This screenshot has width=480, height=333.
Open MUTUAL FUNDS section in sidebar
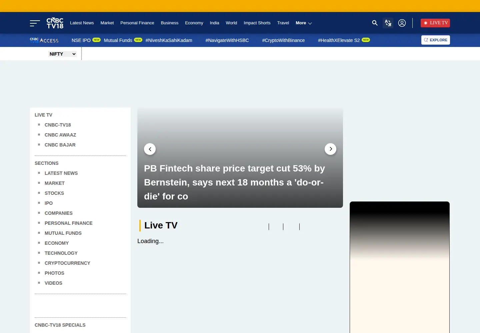coord(63,233)
